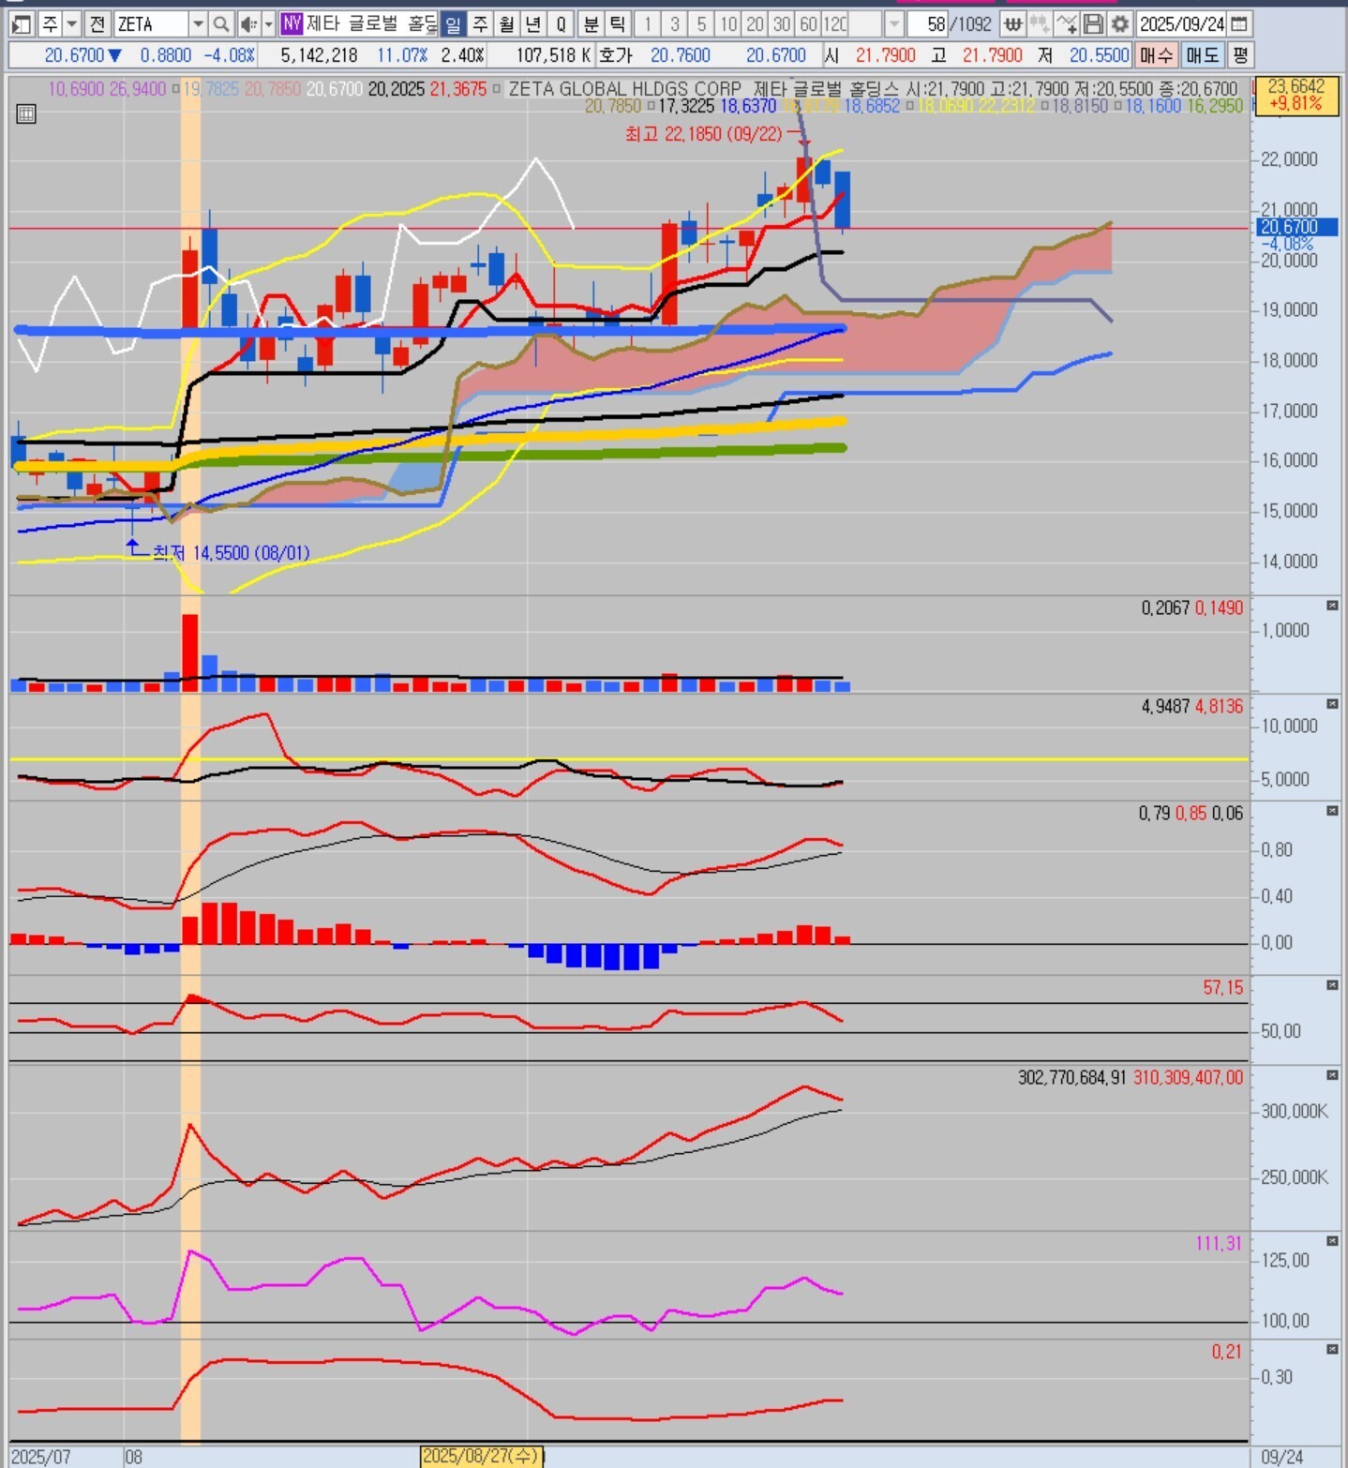Click the 매수 buy button
Screen dimensions: 1348x1468
(1156, 55)
